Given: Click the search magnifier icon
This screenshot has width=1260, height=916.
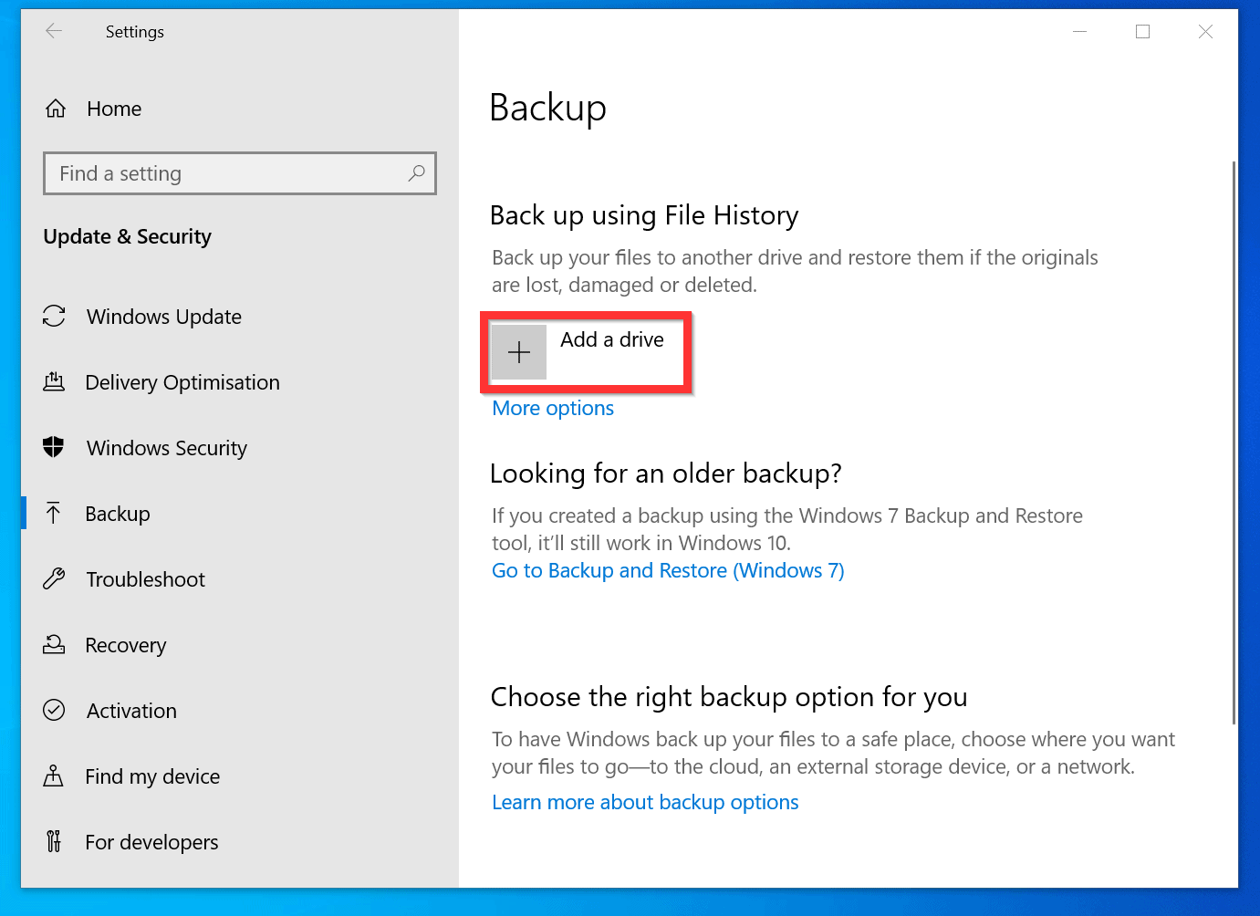Looking at the screenshot, I should 416,172.
